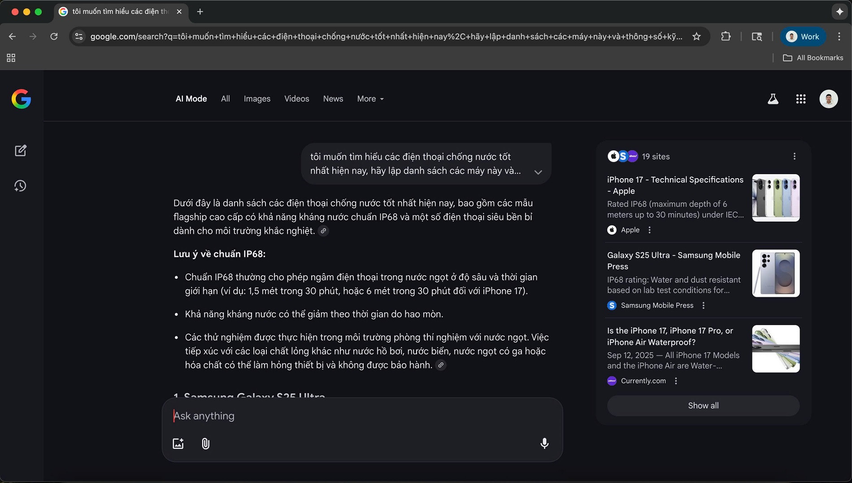
Task: Open the More search filters dropdown
Action: coord(370,99)
